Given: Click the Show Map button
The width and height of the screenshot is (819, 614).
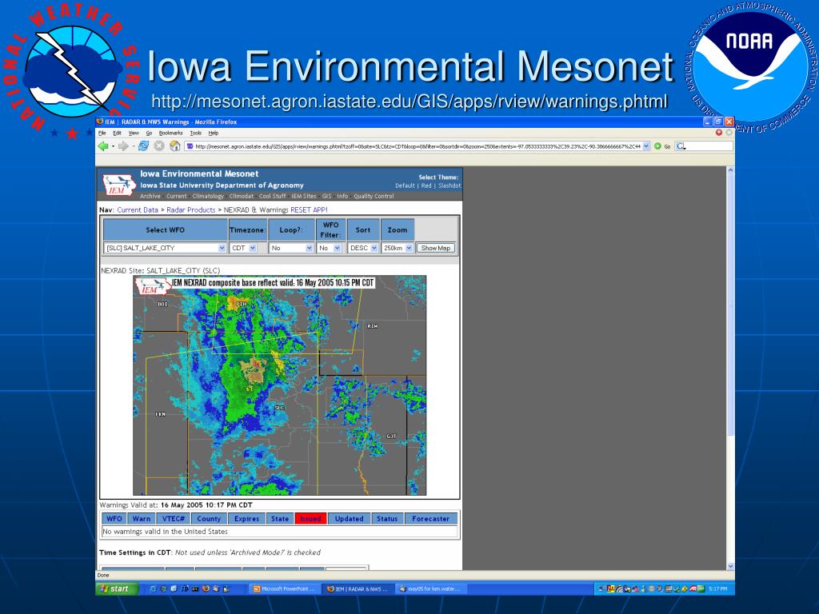Looking at the screenshot, I should coord(436,248).
